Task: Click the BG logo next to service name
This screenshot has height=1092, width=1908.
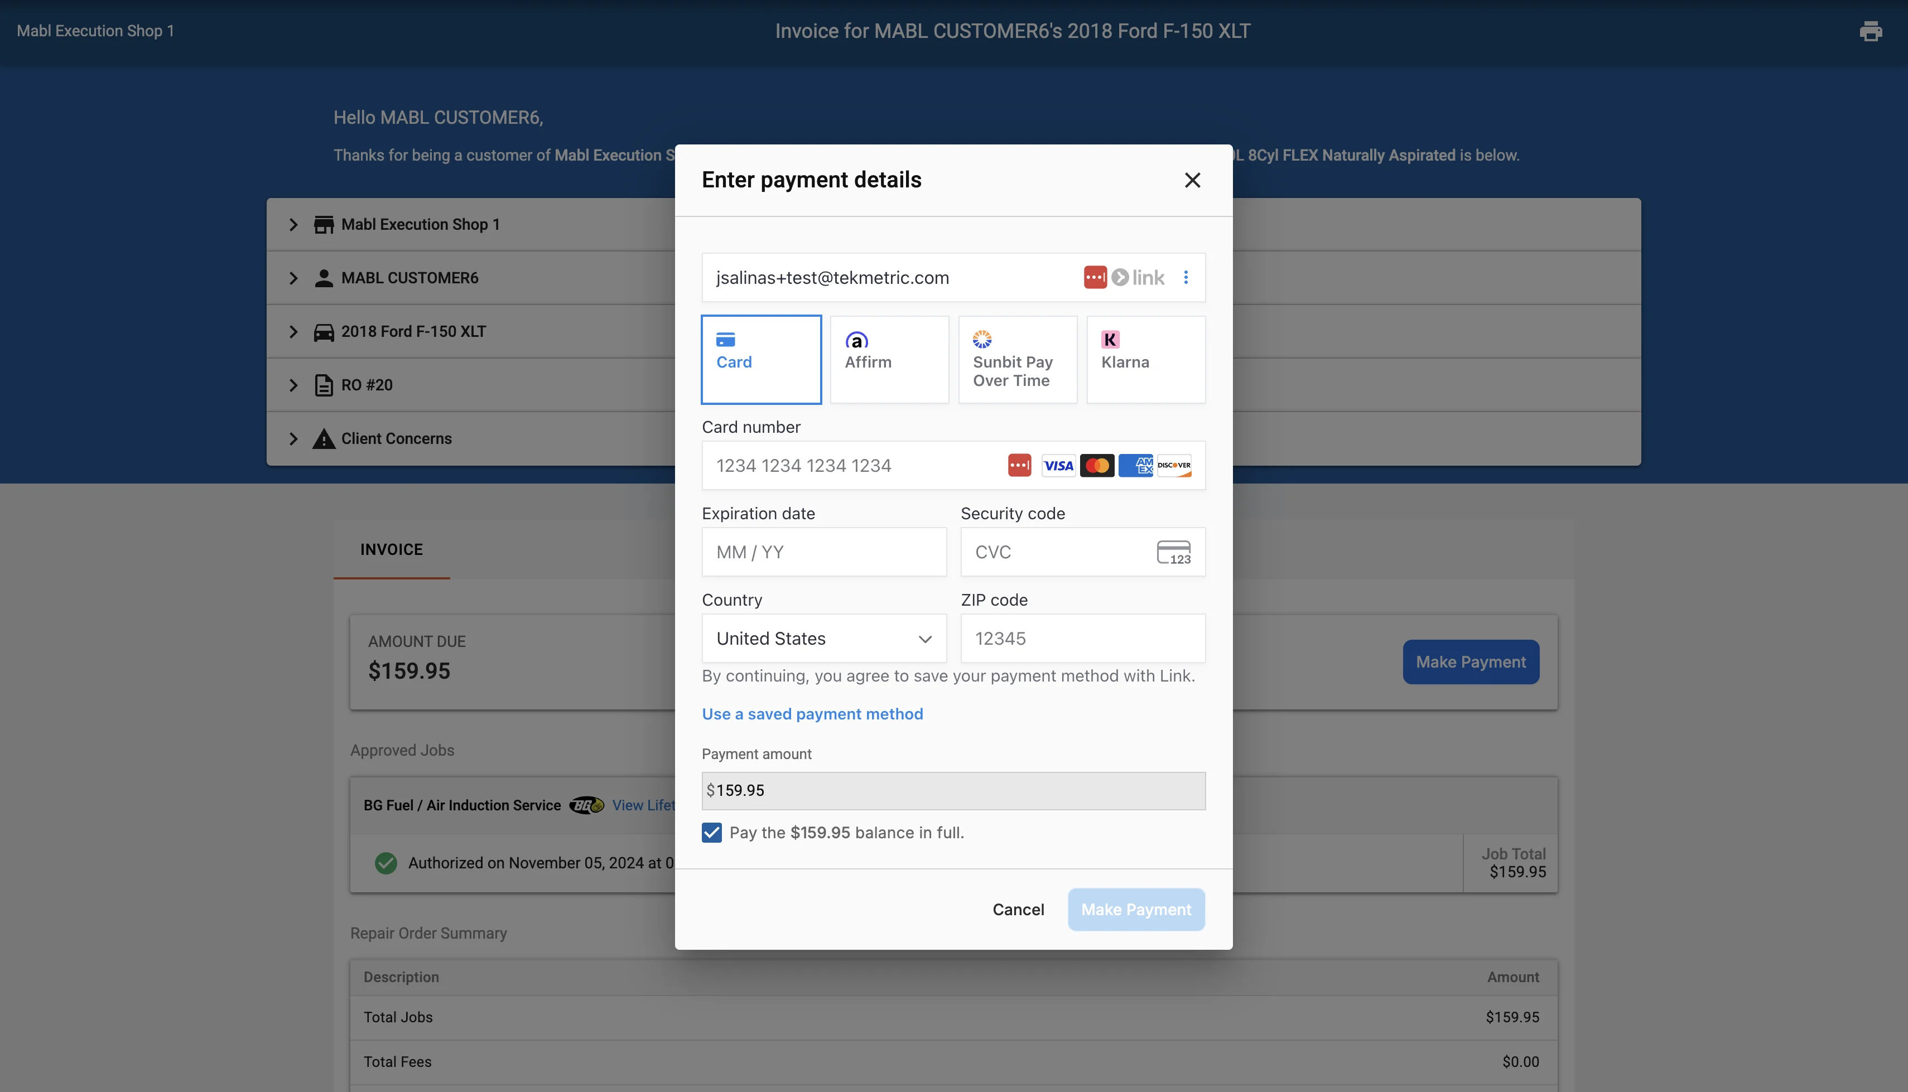Action: pos(586,805)
